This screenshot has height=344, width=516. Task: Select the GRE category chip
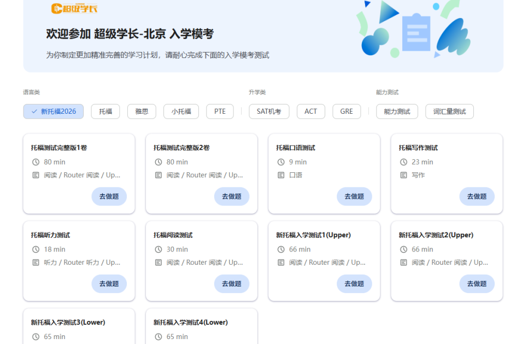[x=347, y=111]
